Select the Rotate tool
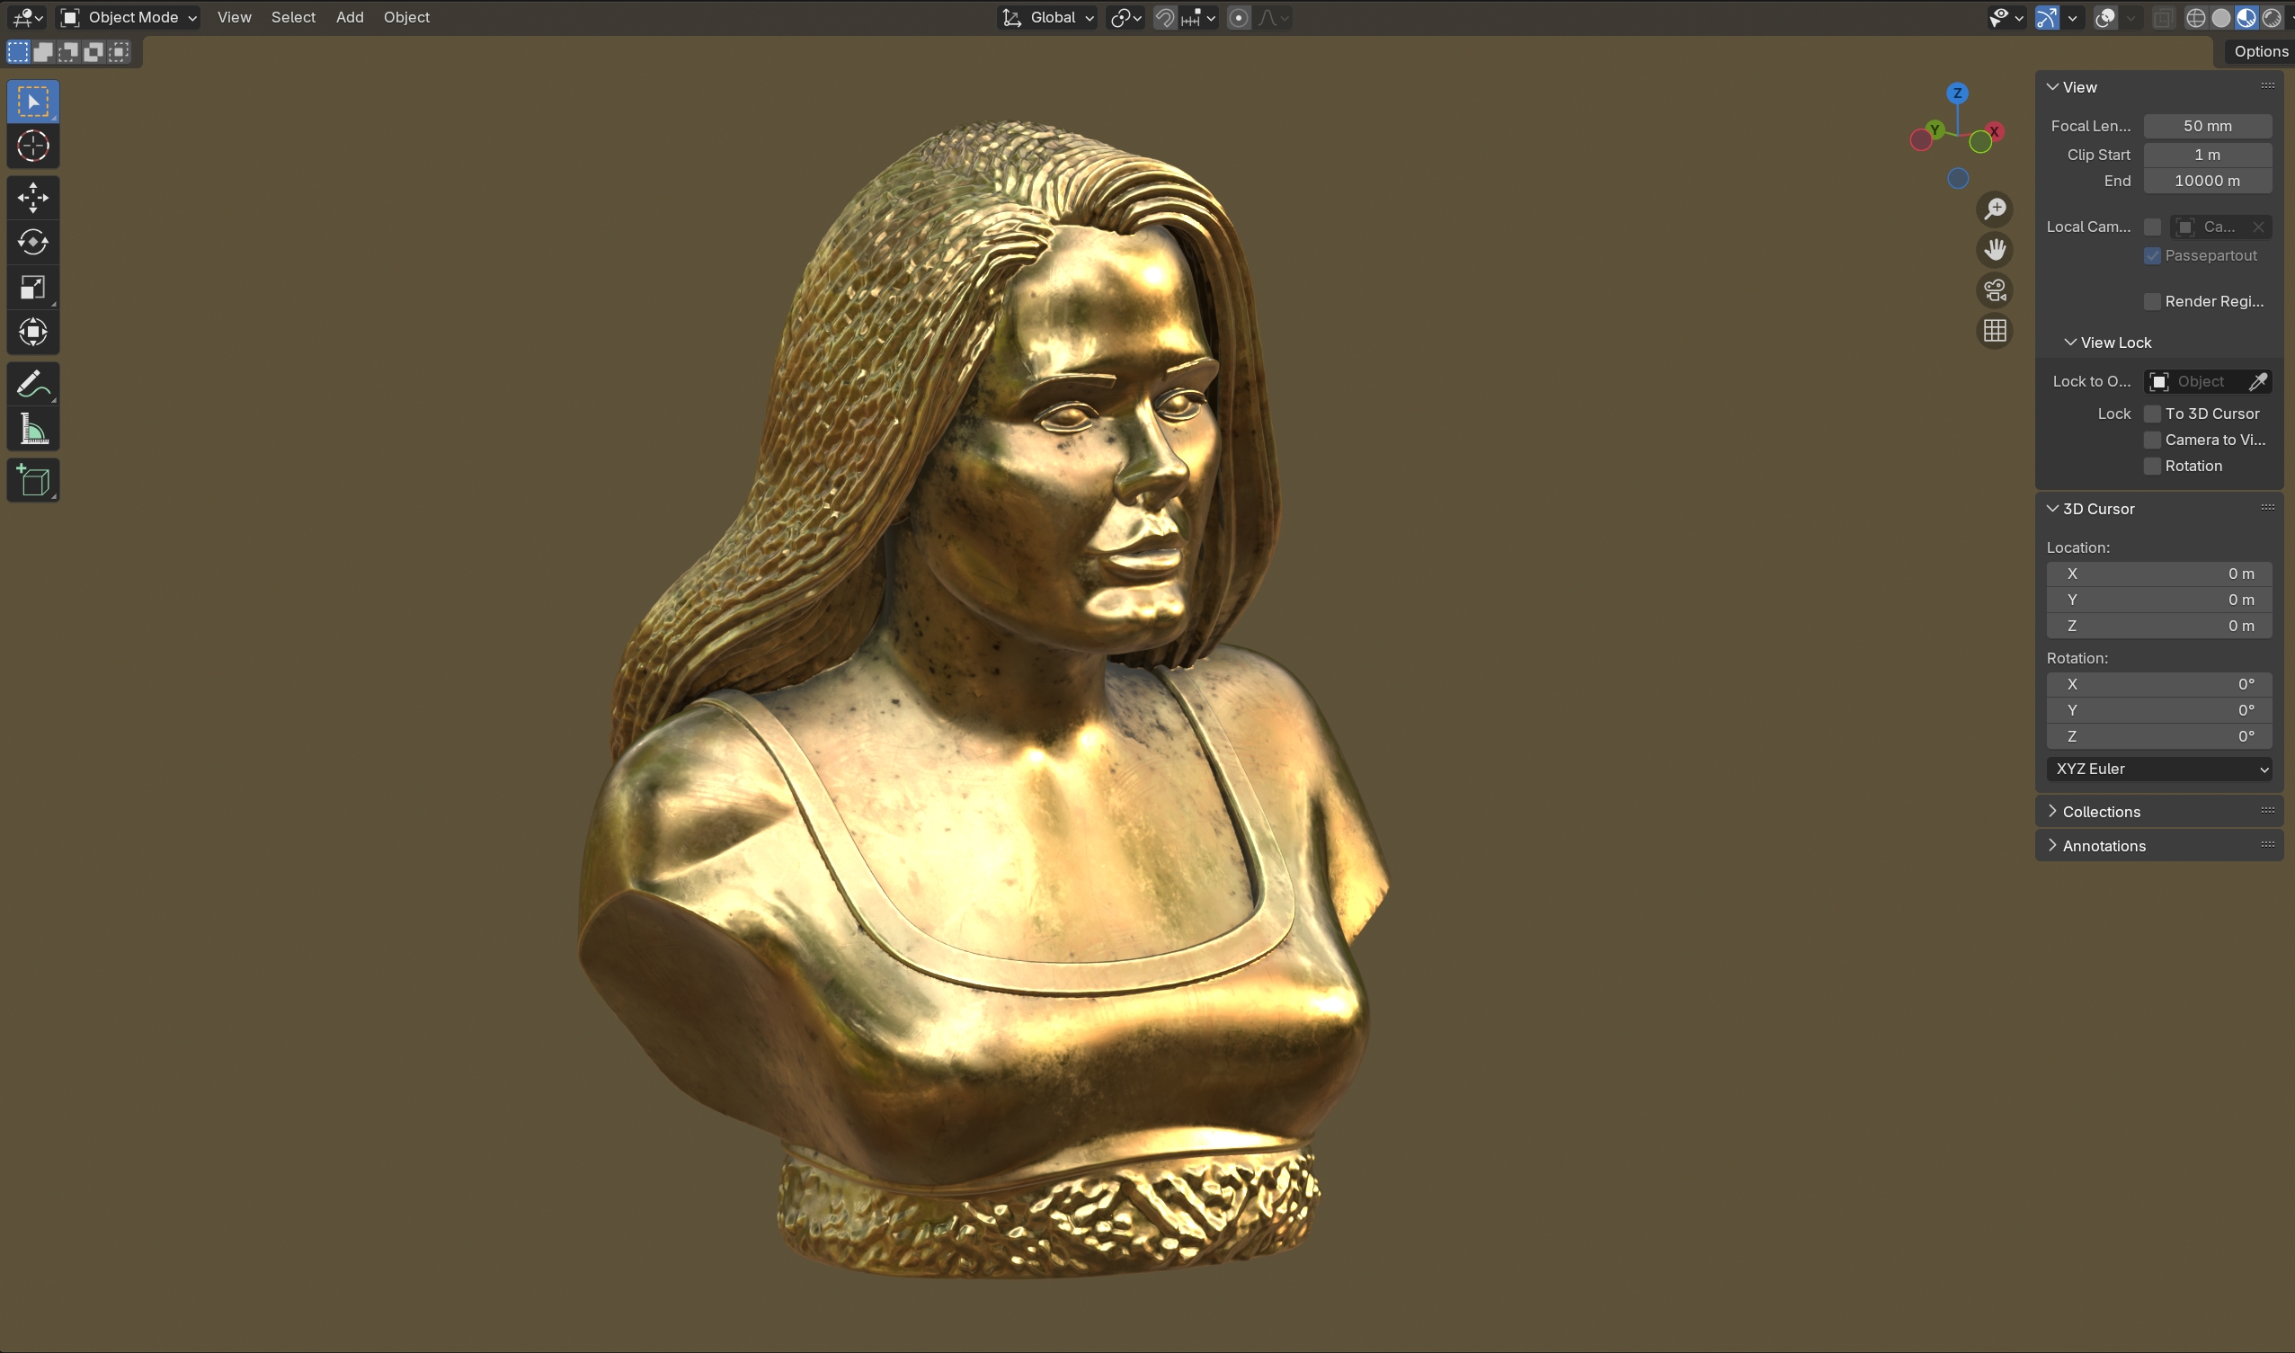Screen dimensions: 2295x1353 coord(33,243)
